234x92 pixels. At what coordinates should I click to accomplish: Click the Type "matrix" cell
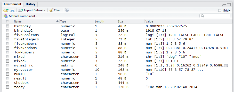tap(67, 65)
